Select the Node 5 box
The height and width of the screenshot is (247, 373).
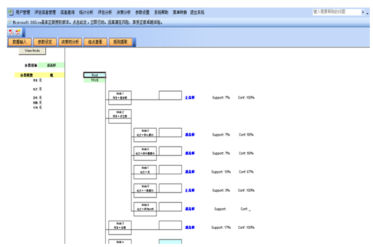(145, 135)
